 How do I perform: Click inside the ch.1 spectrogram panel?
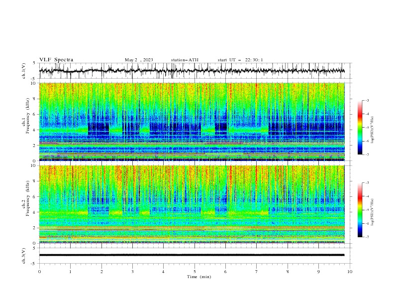pos(192,122)
